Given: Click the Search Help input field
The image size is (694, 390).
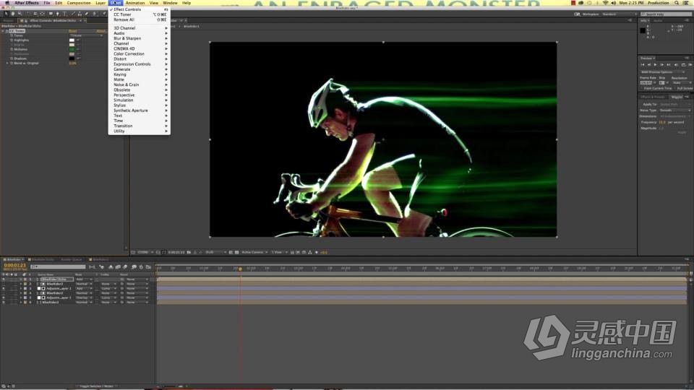Looking at the screenshot, I should click(x=666, y=14).
